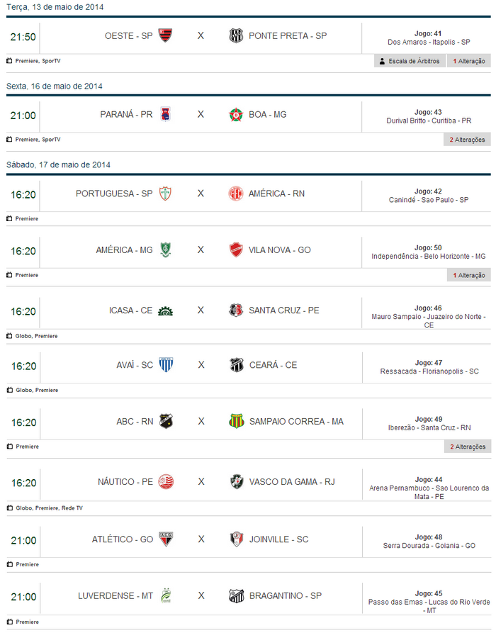The image size is (496, 633).
Task: Expand '2 Alterações' for ABC match
Action: point(467,447)
